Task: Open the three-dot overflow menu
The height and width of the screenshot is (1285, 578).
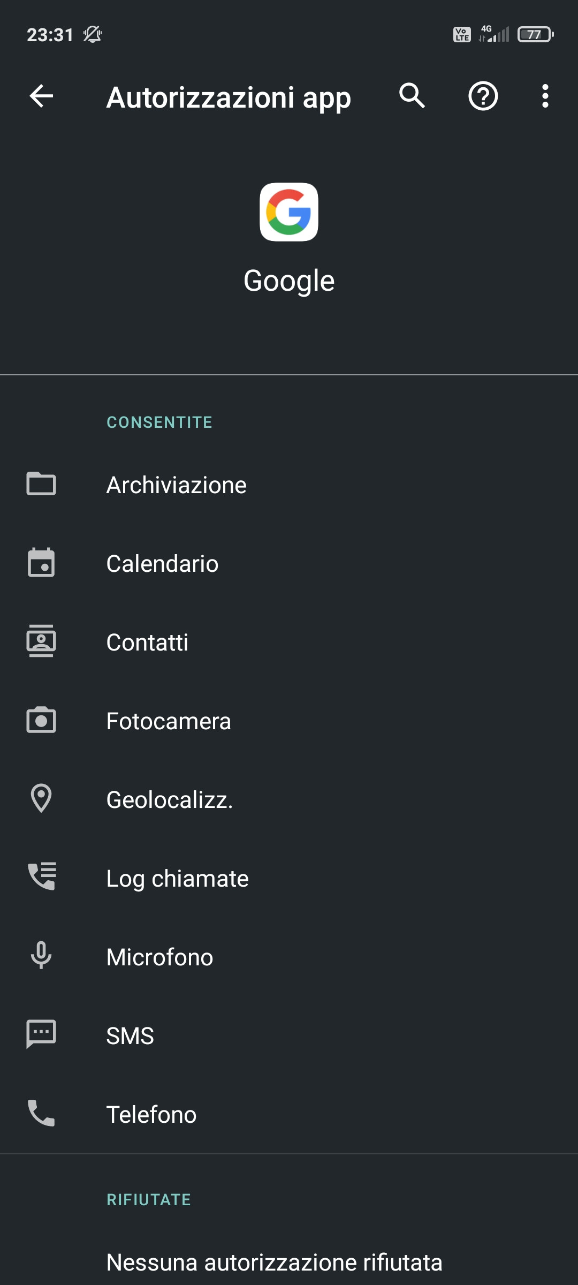Action: (545, 96)
